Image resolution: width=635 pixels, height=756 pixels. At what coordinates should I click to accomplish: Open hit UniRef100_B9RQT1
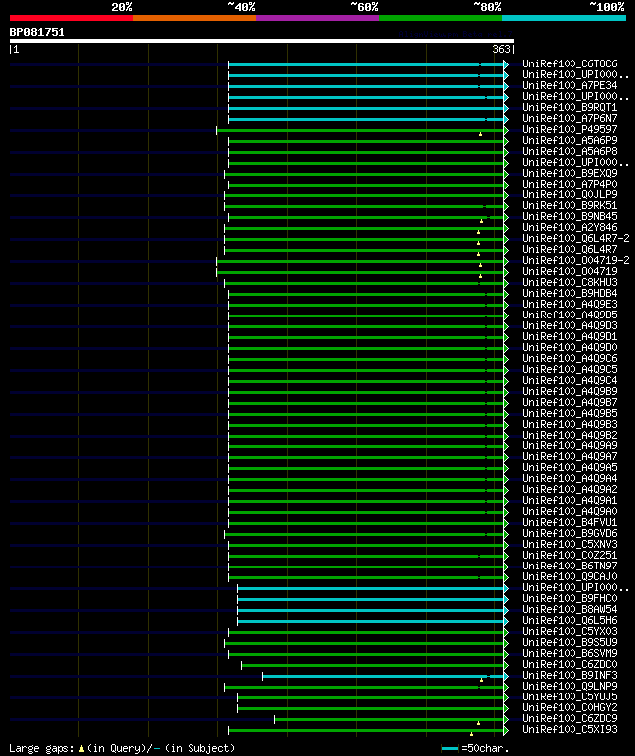coord(570,107)
